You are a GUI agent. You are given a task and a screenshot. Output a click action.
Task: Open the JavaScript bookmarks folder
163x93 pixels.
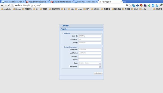pos(6,9)
